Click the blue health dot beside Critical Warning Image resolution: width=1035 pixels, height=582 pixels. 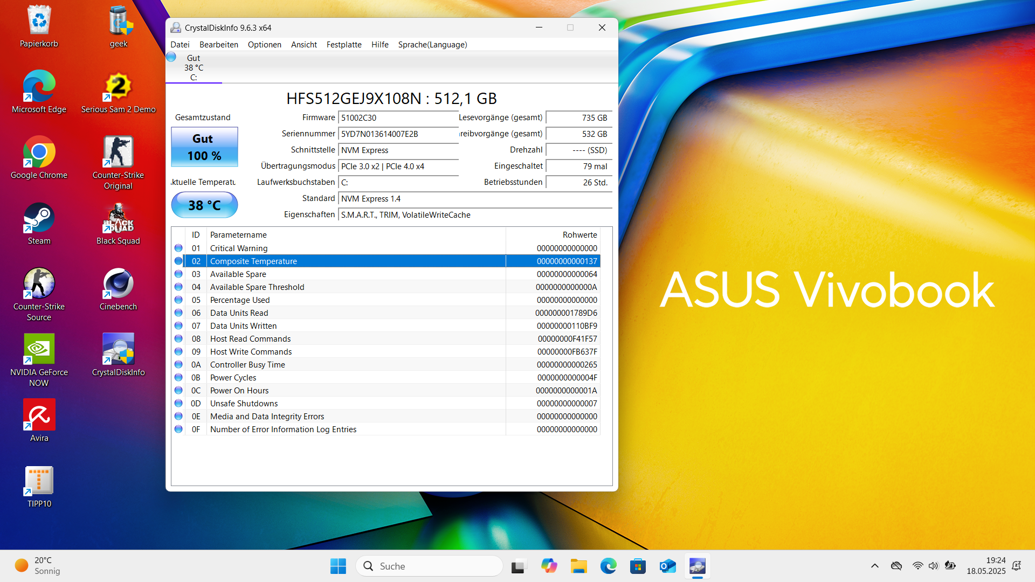(178, 248)
